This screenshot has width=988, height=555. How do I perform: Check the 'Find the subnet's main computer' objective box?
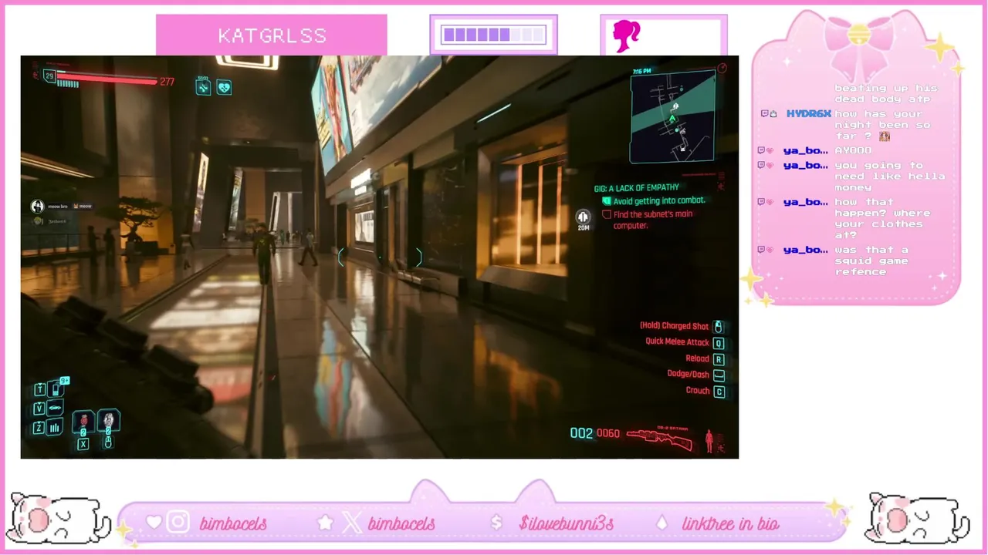(x=606, y=215)
